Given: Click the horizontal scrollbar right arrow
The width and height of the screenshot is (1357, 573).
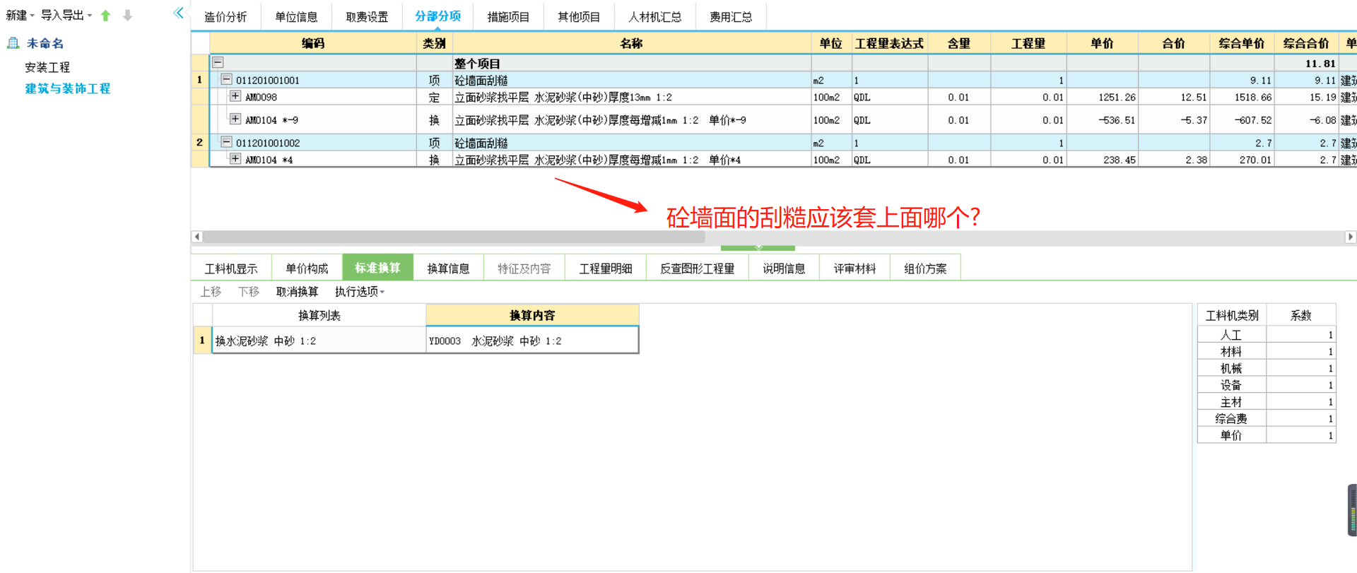Looking at the screenshot, I should tap(1351, 237).
